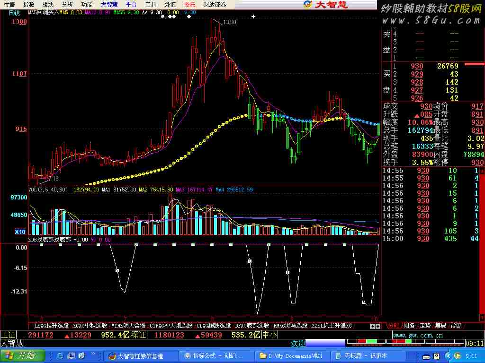Open the www.gw.com.cn link
485x363 pixels.
(x=418, y=335)
